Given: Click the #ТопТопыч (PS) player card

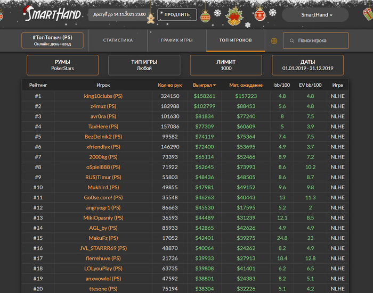Looking at the screenshot, I should click(52, 40).
